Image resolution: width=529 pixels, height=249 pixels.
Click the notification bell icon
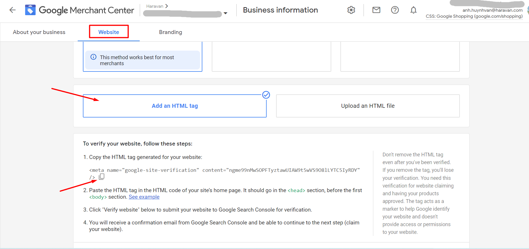[413, 10]
